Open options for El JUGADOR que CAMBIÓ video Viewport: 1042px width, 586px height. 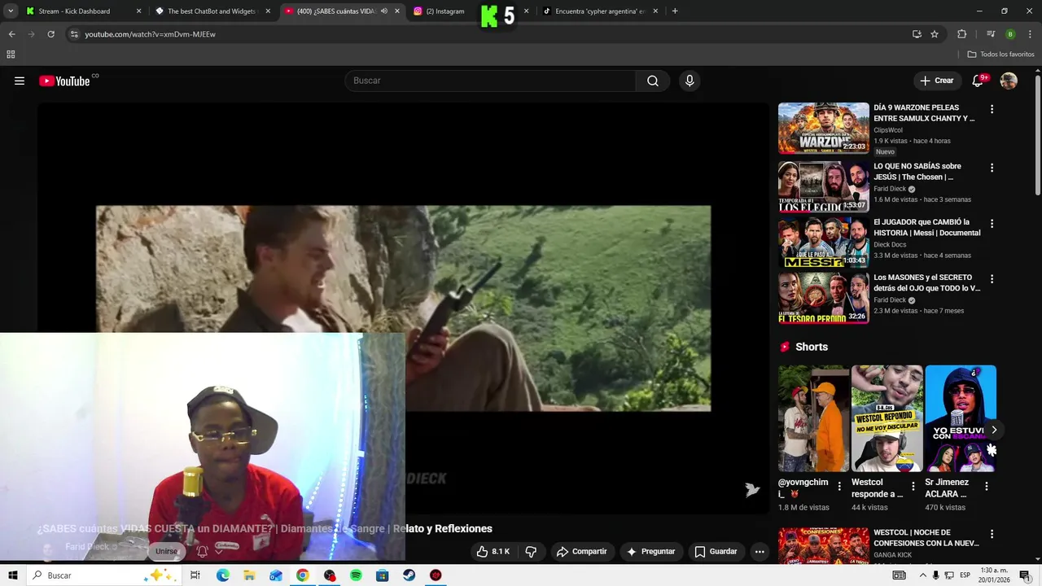pos(992,223)
